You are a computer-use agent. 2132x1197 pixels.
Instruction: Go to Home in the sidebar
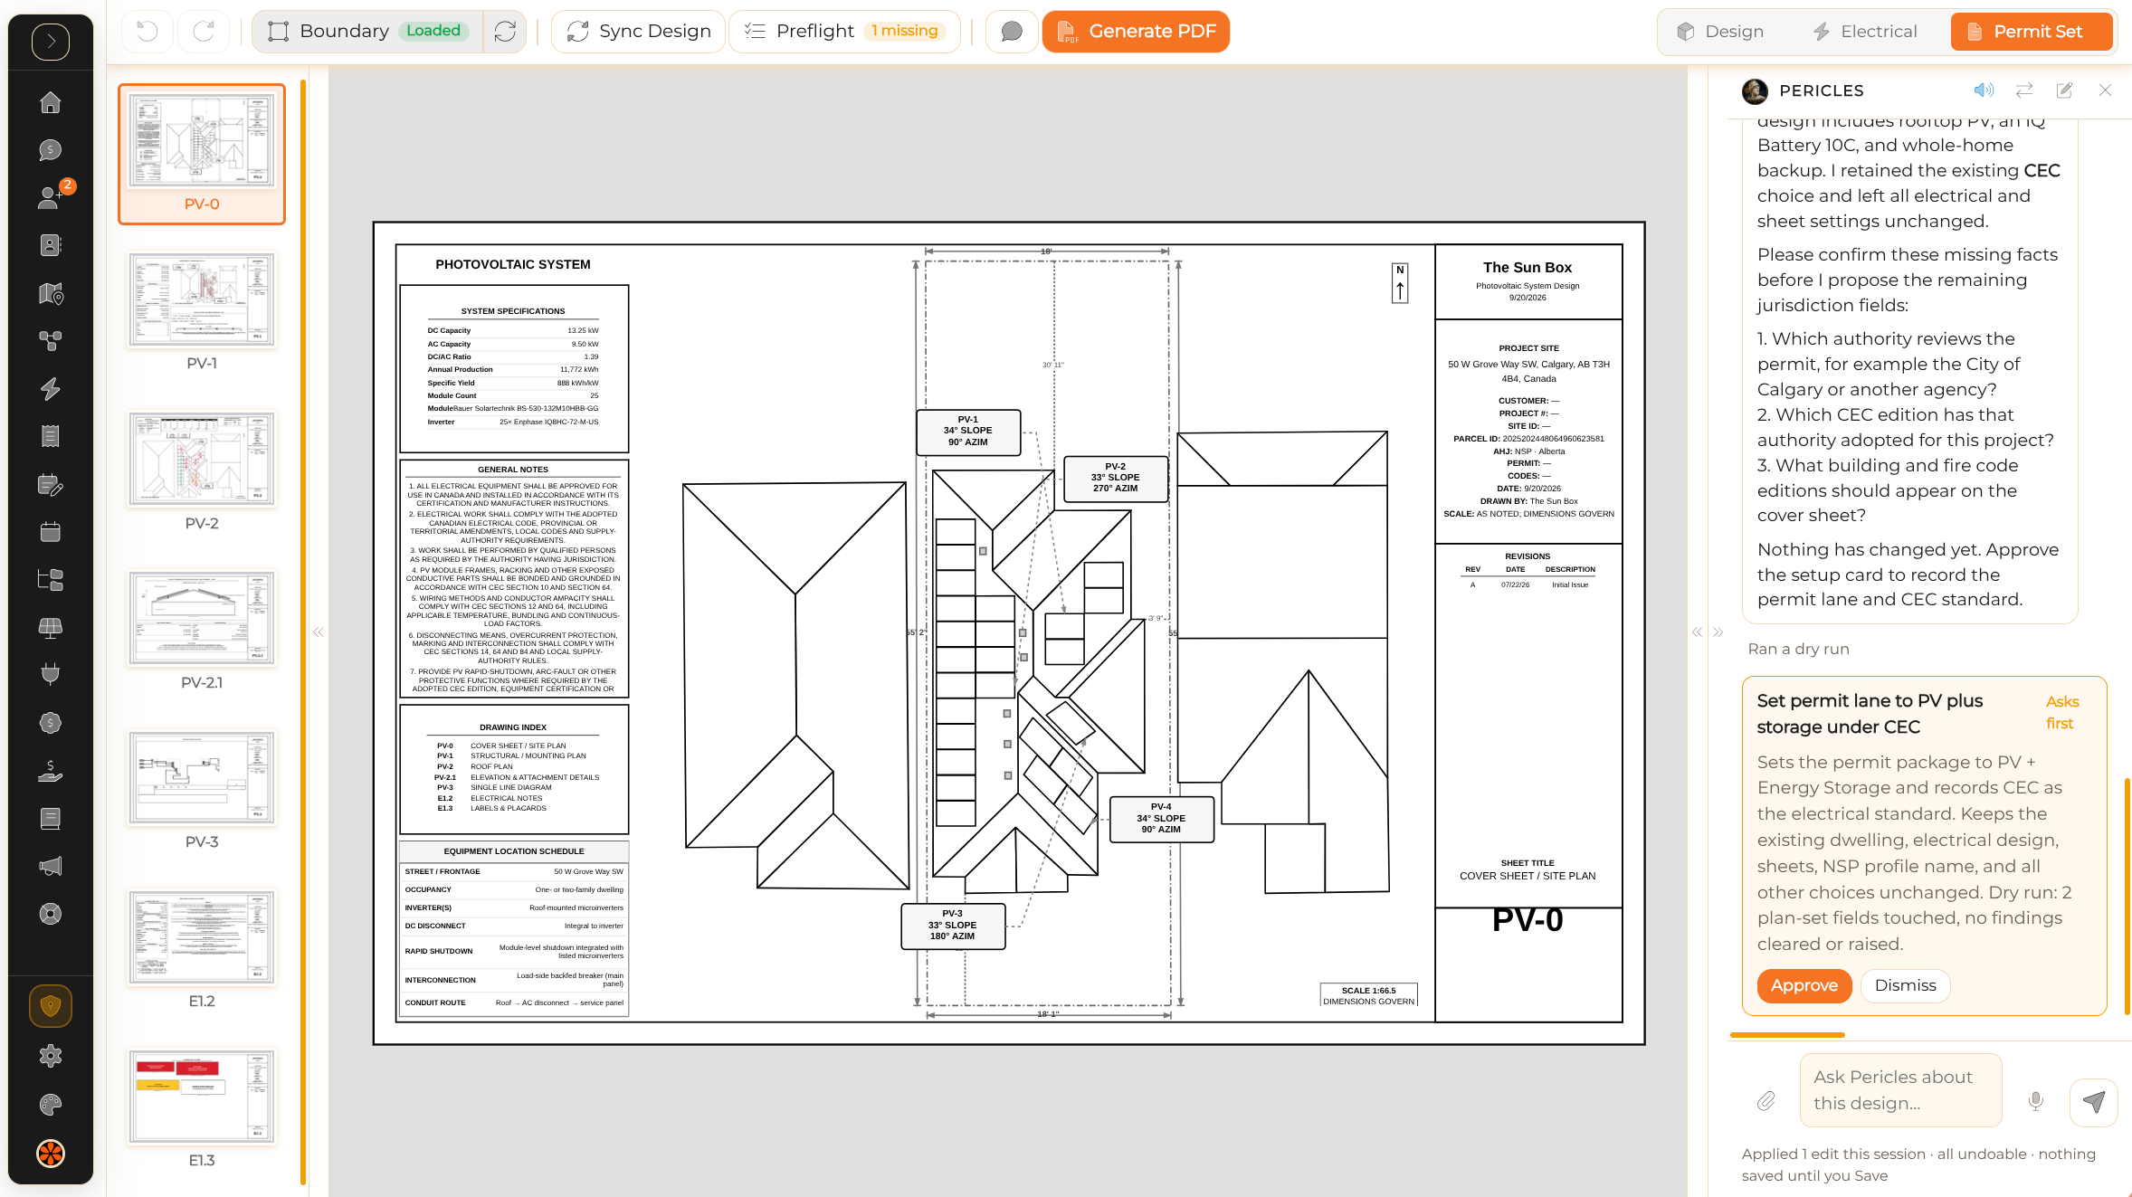[x=51, y=102]
